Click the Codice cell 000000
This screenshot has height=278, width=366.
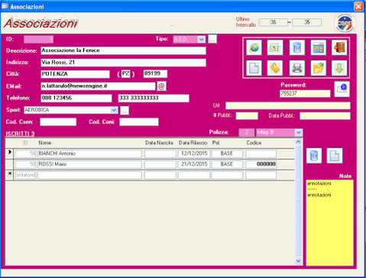coord(261,165)
